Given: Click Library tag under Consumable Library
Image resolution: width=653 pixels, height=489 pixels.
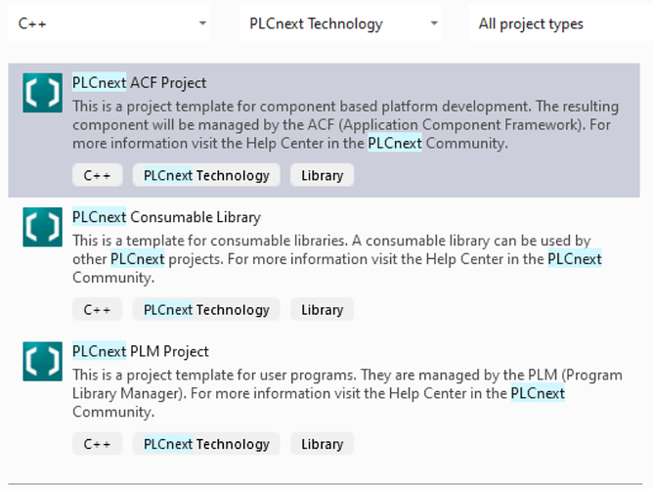Looking at the screenshot, I should (x=322, y=310).
